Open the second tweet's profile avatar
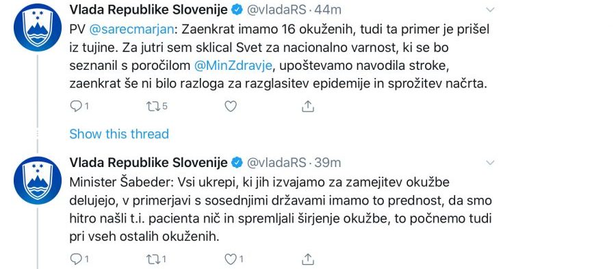The width and height of the screenshot is (616, 269). tap(38, 180)
